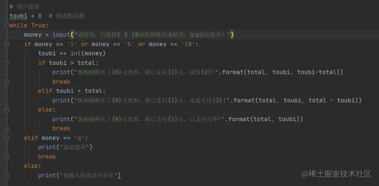
Task: Click the 'toubi-total' format argument
Action: pyautogui.click(x=317, y=72)
